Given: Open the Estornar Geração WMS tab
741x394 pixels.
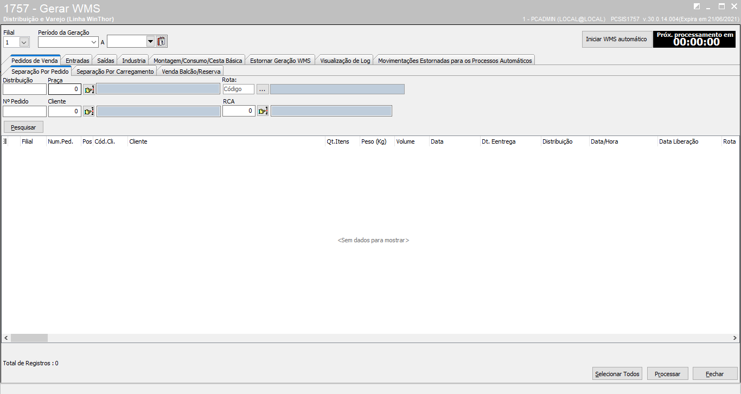Looking at the screenshot, I should [x=280, y=61].
